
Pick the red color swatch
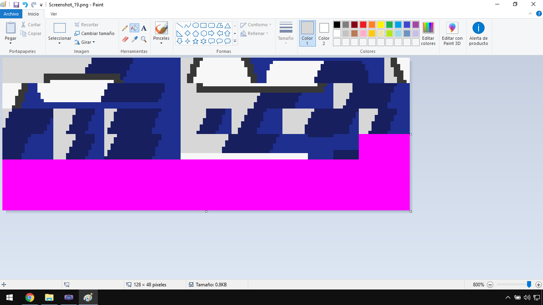(x=362, y=24)
